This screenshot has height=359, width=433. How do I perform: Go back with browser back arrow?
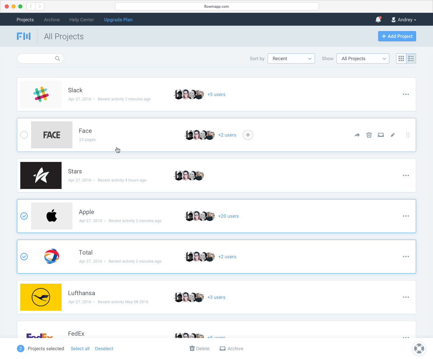tap(31, 6)
